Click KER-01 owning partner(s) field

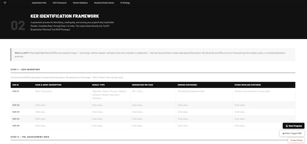coord(204,95)
